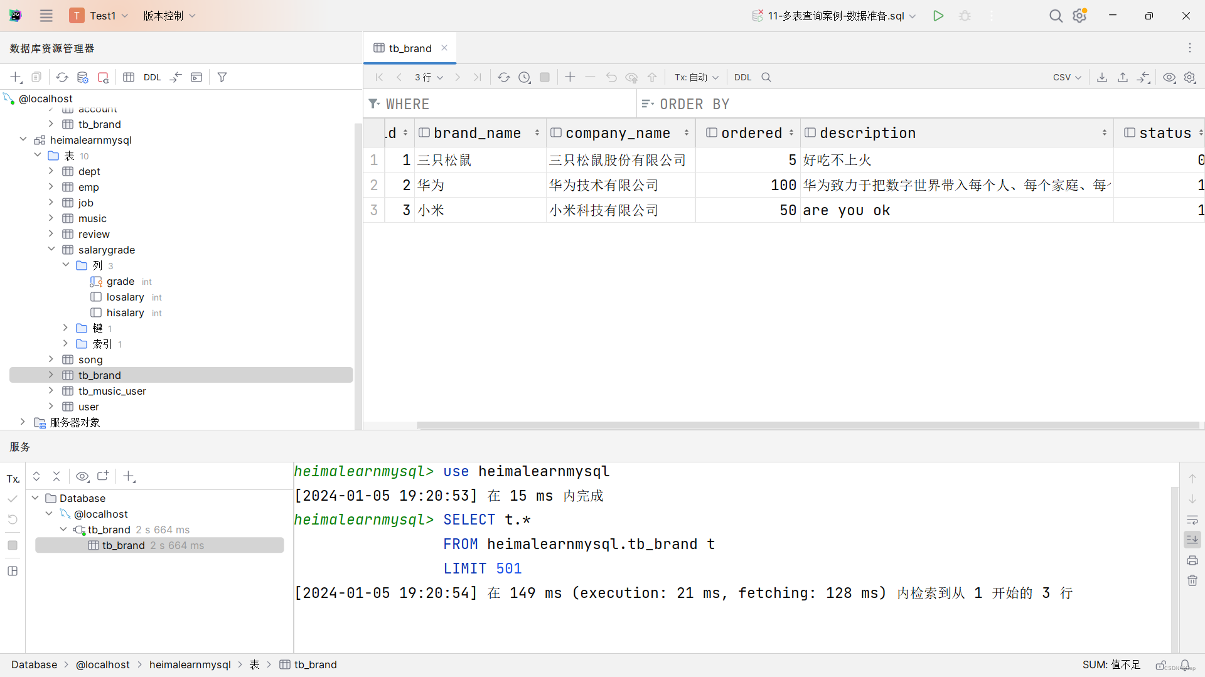Click the stop/disconnect data source icon
The width and height of the screenshot is (1205, 677).
tap(103, 77)
